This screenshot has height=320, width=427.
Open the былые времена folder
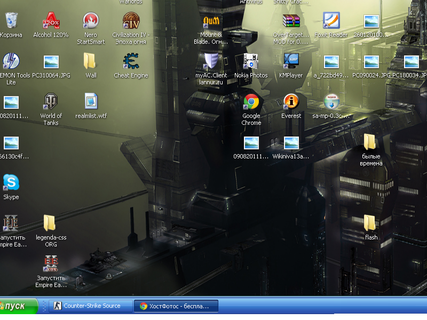point(370,142)
